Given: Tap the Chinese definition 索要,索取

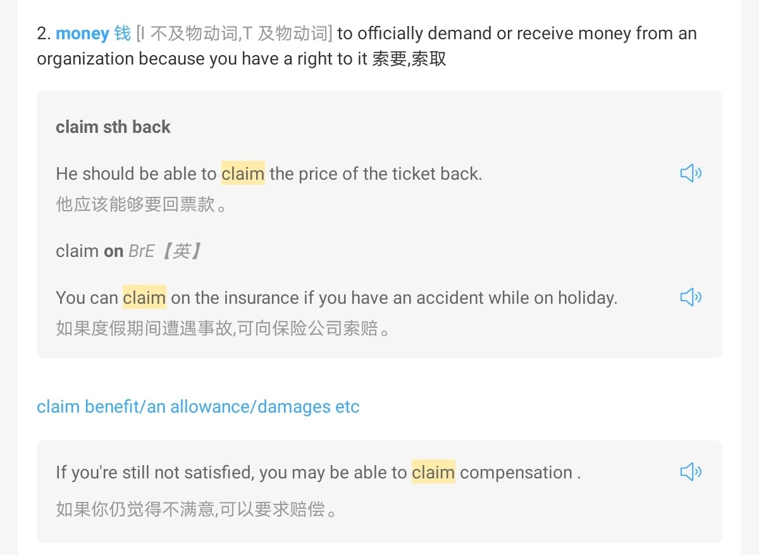Looking at the screenshot, I should coord(409,59).
